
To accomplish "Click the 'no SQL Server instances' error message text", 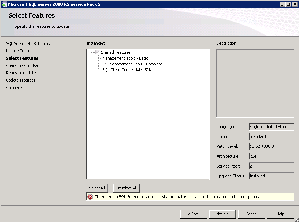I will pos(177,197).
